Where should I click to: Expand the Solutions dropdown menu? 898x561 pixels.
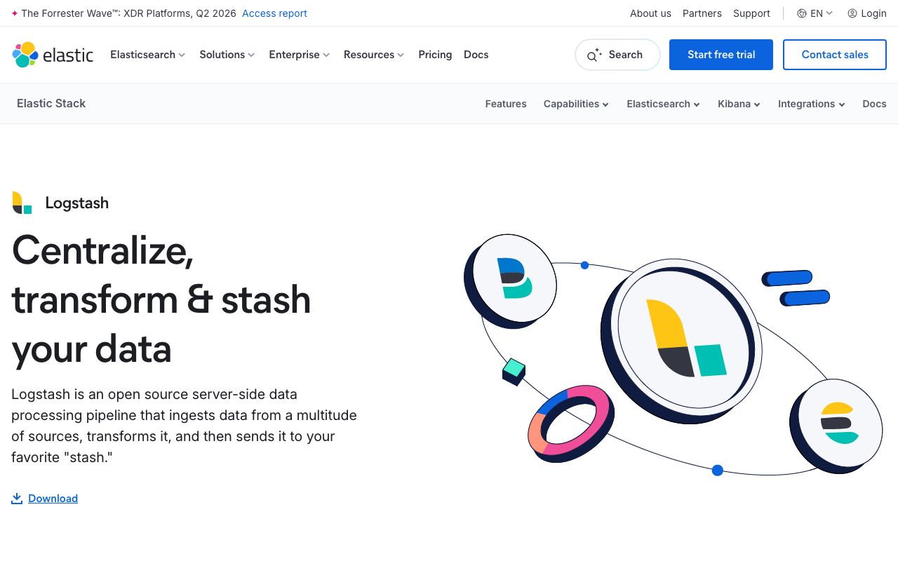tap(227, 55)
